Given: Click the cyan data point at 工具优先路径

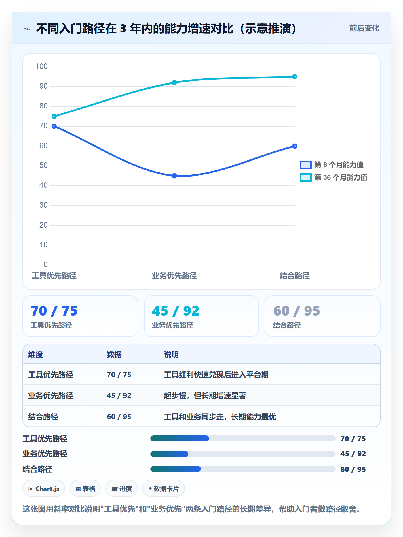Looking at the screenshot, I should coord(54,116).
